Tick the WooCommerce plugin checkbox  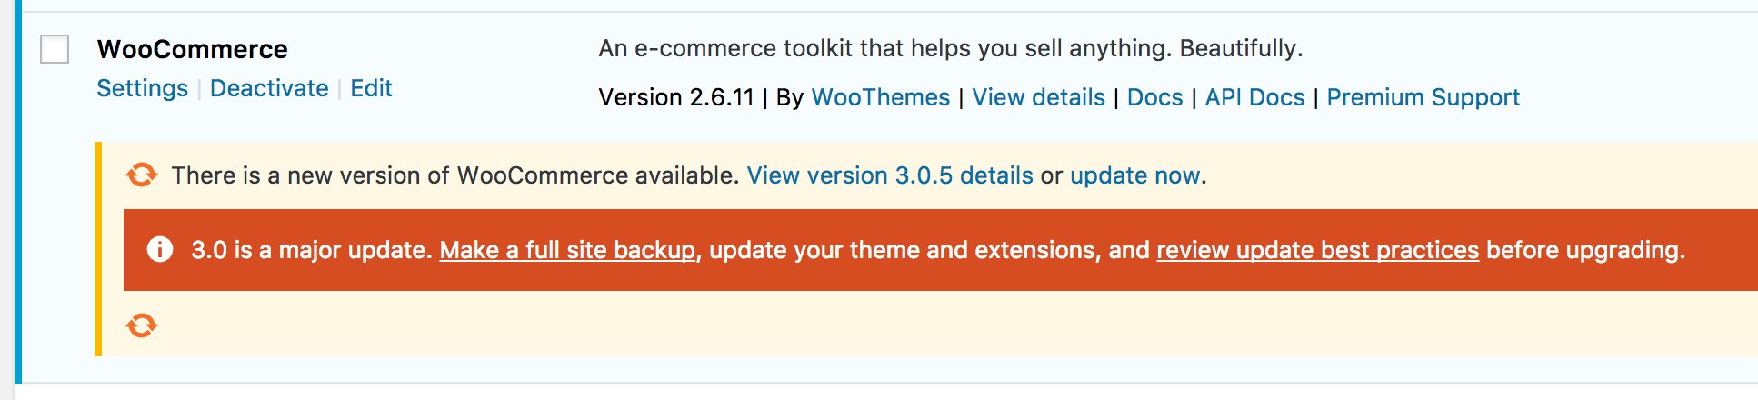[x=55, y=49]
